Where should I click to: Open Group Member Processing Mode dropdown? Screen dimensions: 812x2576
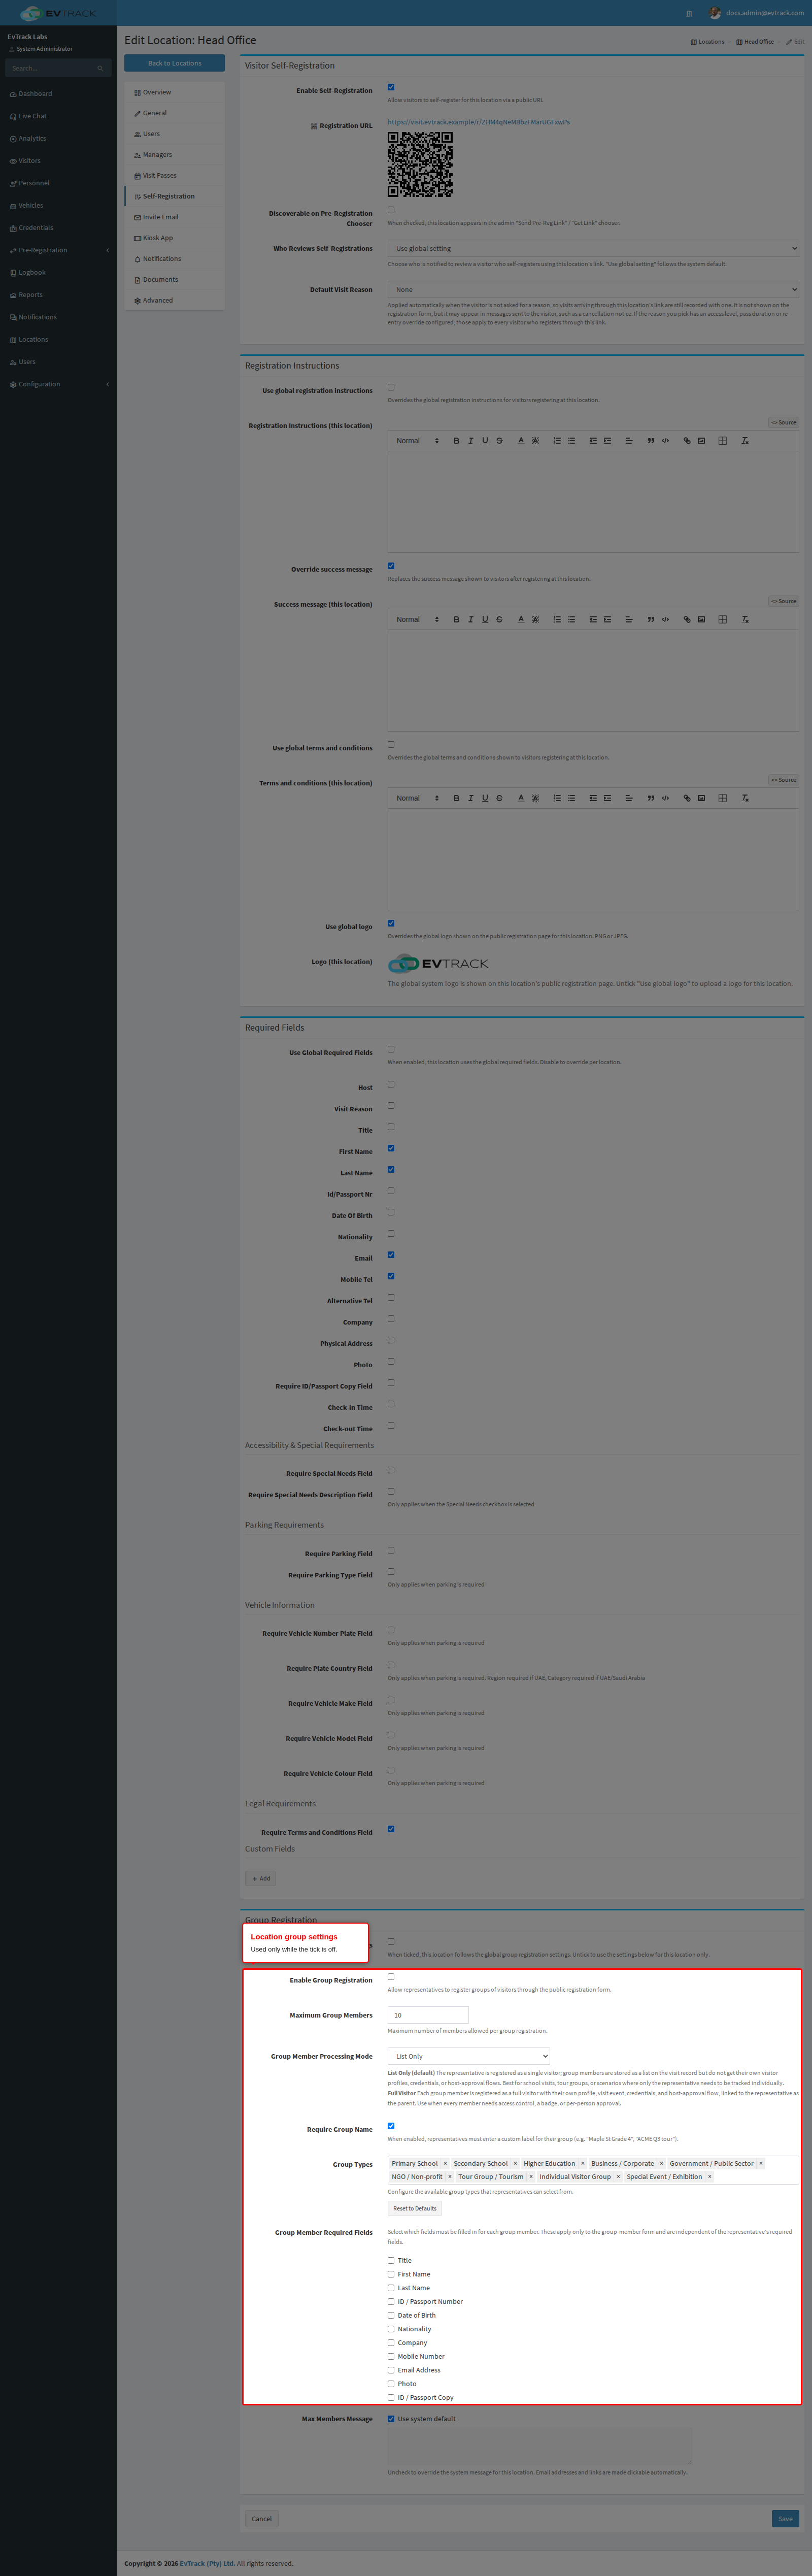pyautogui.click(x=469, y=2056)
